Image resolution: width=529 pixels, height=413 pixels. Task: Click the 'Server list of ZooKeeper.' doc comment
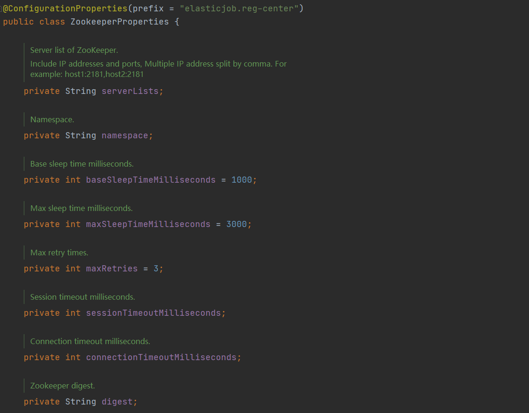(x=74, y=50)
